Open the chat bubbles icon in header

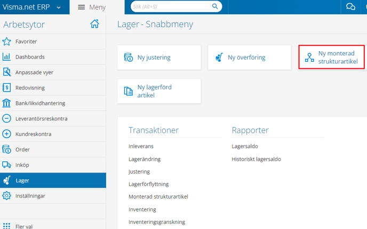click(350, 6)
